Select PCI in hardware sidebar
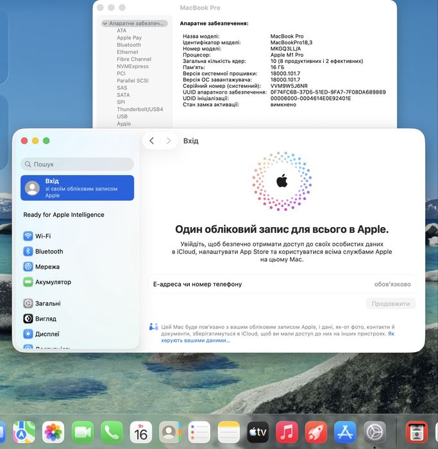 pos(121,73)
